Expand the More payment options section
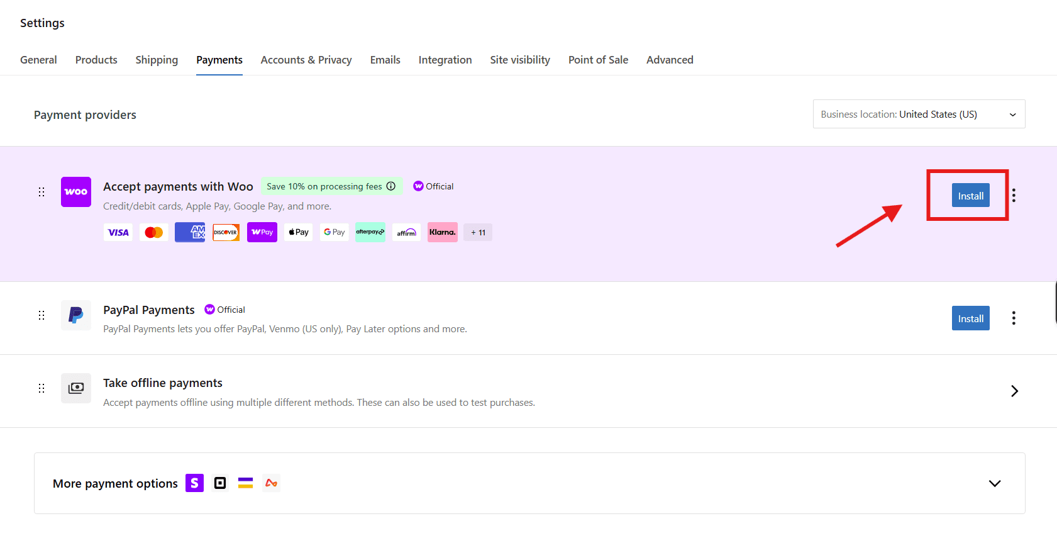This screenshot has height=538, width=1057. point(994,483)
